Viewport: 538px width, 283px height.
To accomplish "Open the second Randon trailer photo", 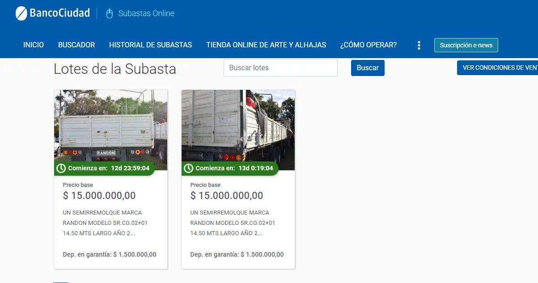I will [x=238, y=130].
